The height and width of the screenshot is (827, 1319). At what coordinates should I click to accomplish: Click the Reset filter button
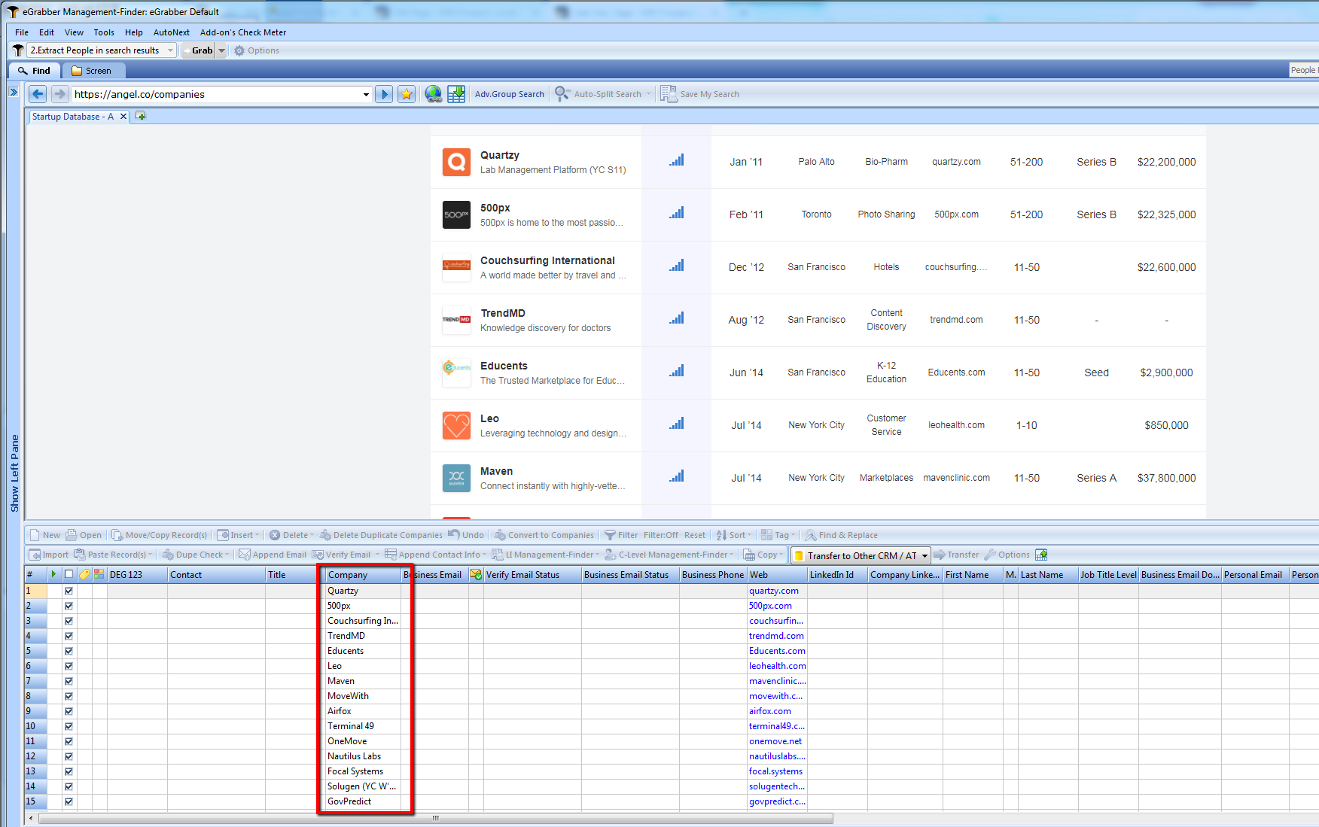[x=695, y=535]
